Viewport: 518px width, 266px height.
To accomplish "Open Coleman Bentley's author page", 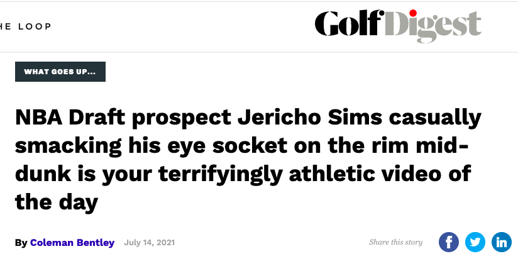I will [x=72, y=243].
